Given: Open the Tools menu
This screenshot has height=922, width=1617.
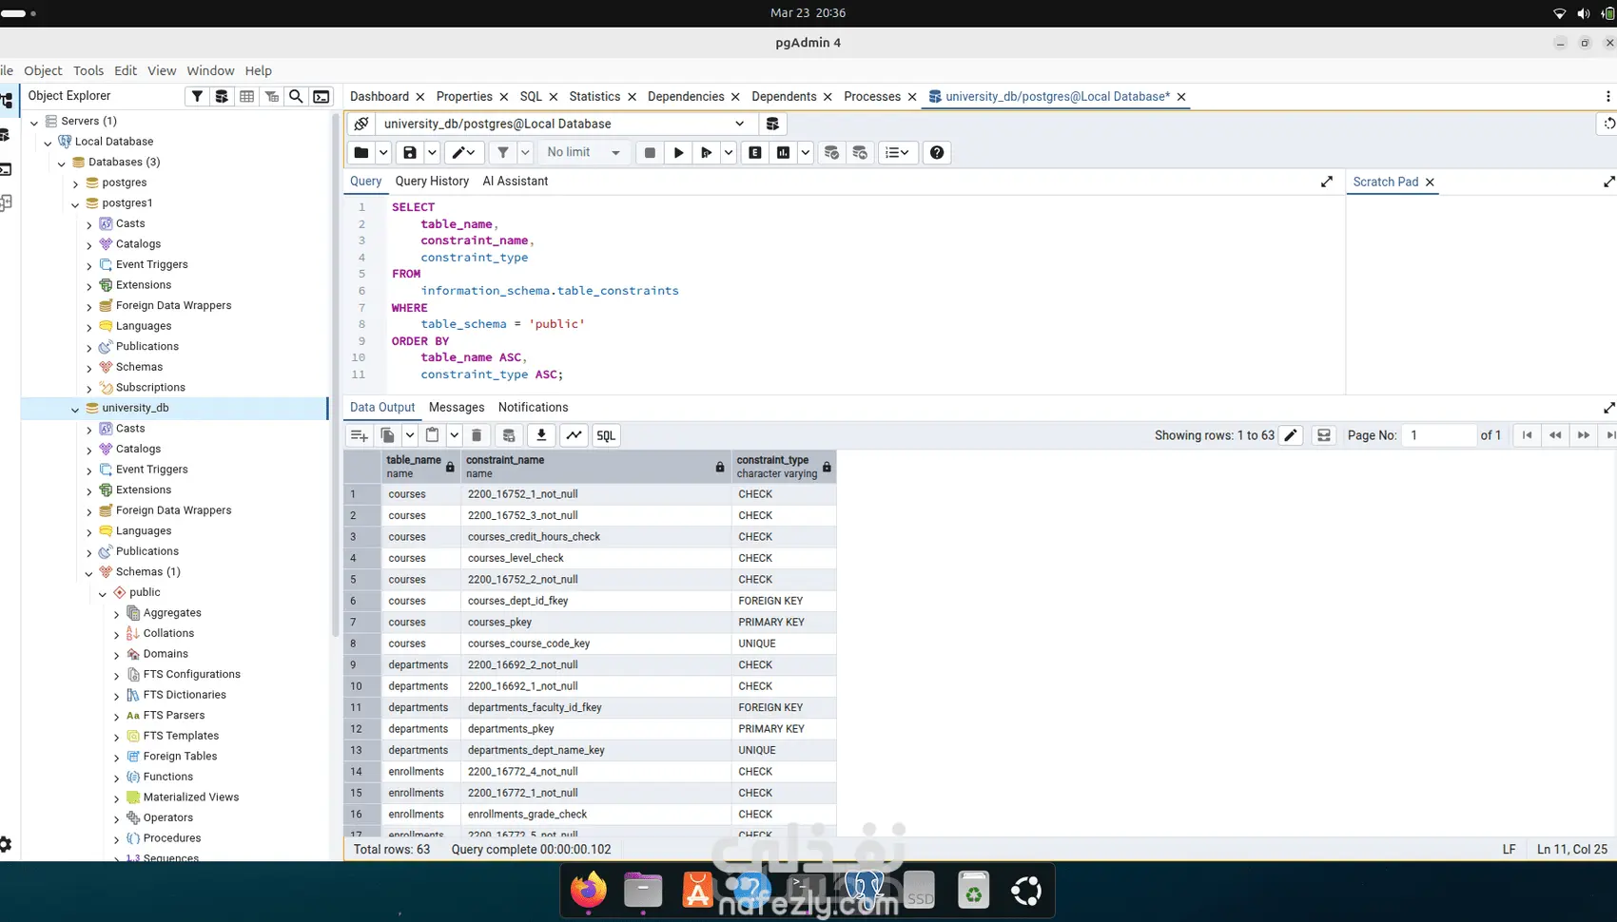Looking at the screenshot, I should pos(88,70).
